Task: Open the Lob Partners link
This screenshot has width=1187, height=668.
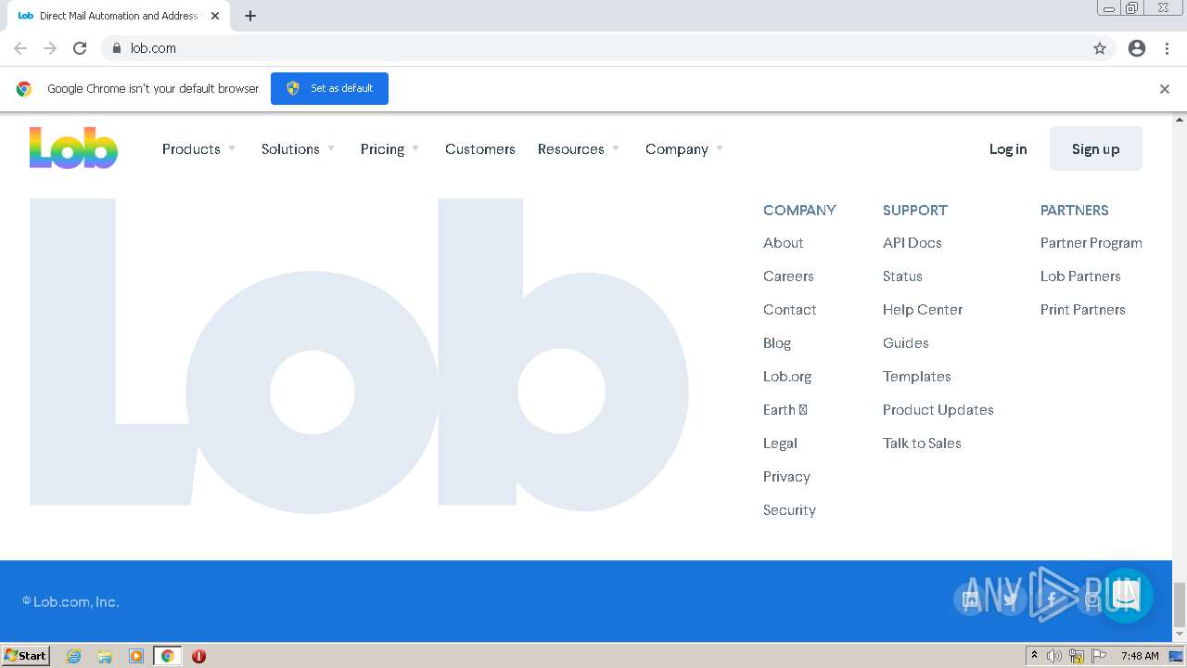Action: pos(1080,276)
